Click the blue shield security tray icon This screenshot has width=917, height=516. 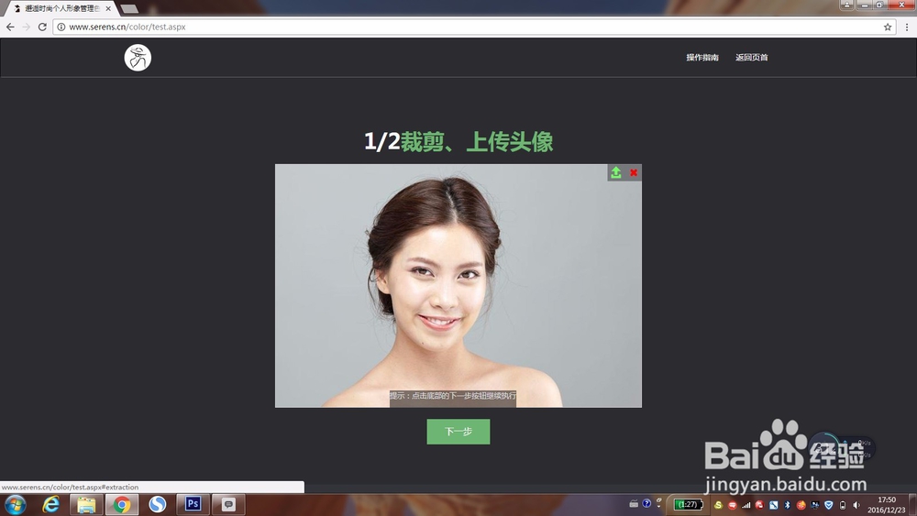(x=829, y=505)
